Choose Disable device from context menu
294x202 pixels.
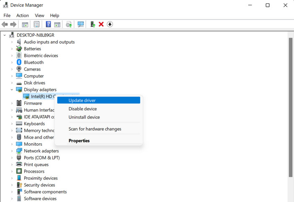[99, 109]
